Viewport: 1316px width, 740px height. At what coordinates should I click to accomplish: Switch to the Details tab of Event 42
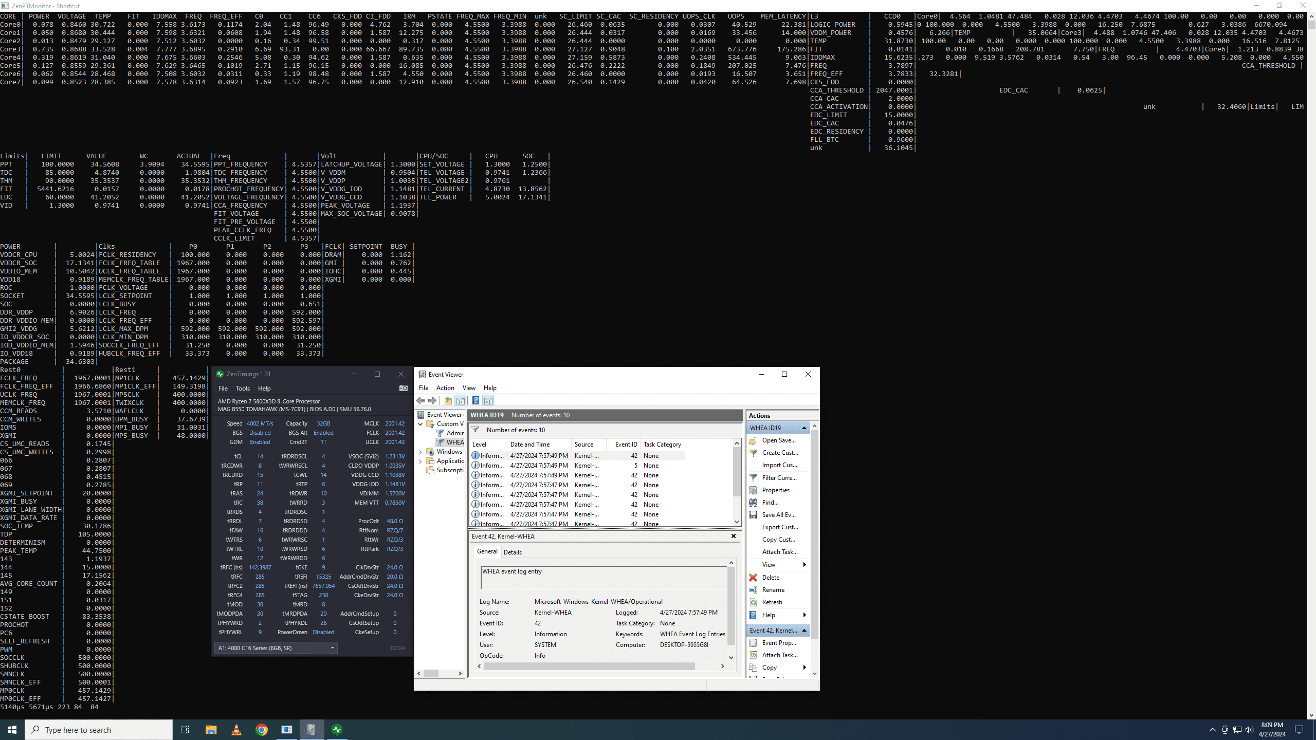click(513, 552)
